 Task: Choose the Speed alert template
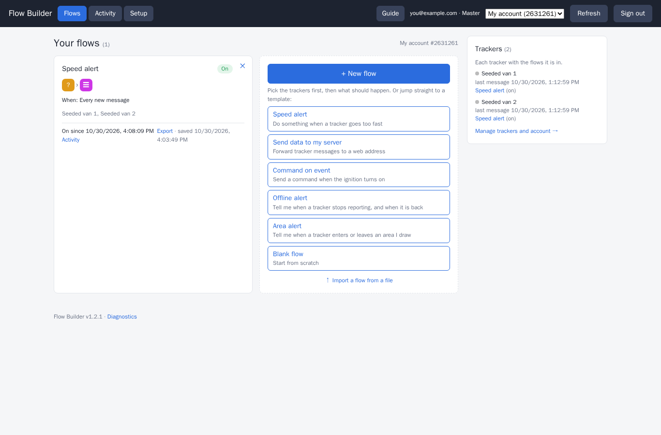(x=359, y=119)
